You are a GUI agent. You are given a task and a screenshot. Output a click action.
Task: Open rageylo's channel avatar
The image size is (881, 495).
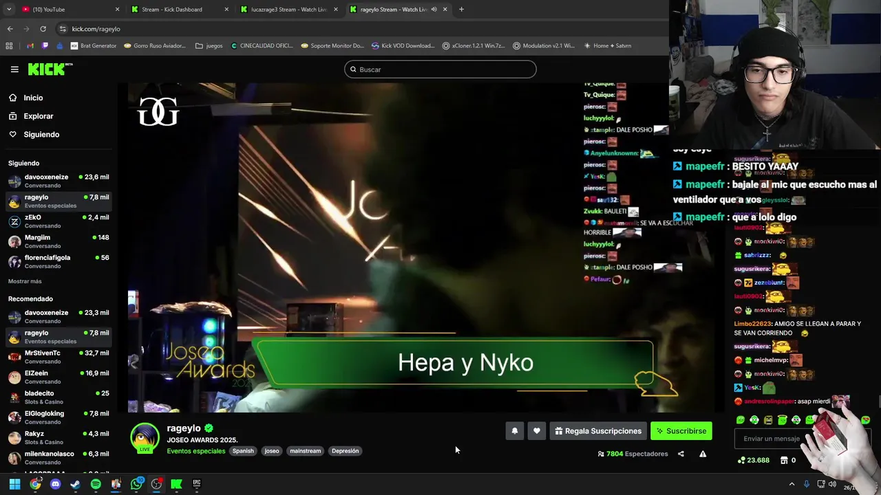[x=145, y=438]
